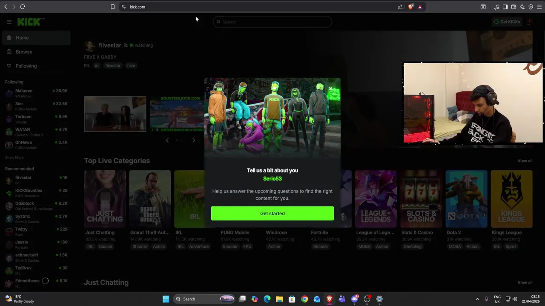Image resolution: width=545 pixels, height=306 pixels.
Task: Toggle the browser sidebar panel icon
Action: tap(505, 7)
